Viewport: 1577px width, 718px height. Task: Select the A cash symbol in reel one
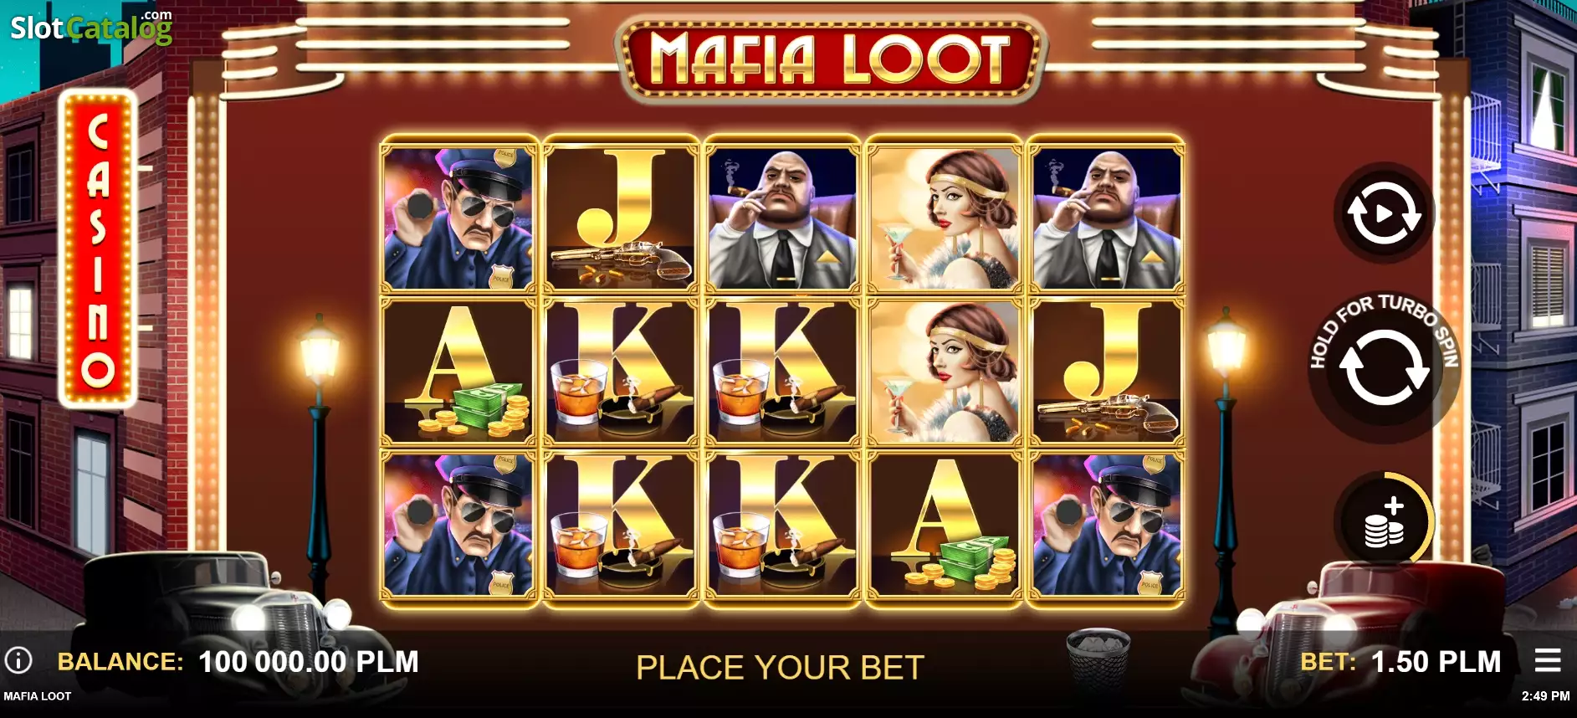458,372
